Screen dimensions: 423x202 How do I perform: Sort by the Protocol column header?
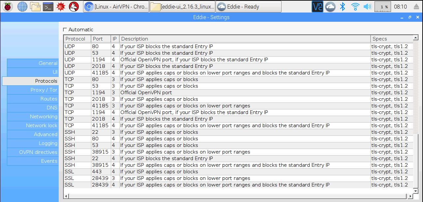pyautogui.click(x=77, y=39)
